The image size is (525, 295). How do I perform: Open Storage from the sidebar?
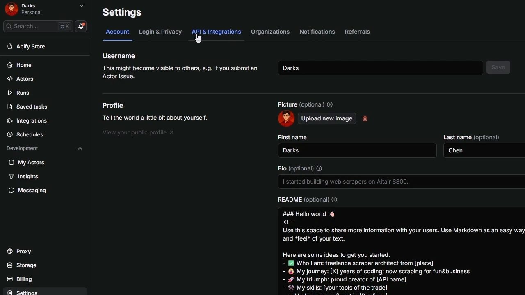pos(26,265)
